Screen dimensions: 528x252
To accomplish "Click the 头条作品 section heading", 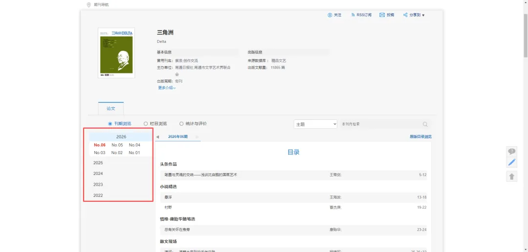I will coord(168,164).
